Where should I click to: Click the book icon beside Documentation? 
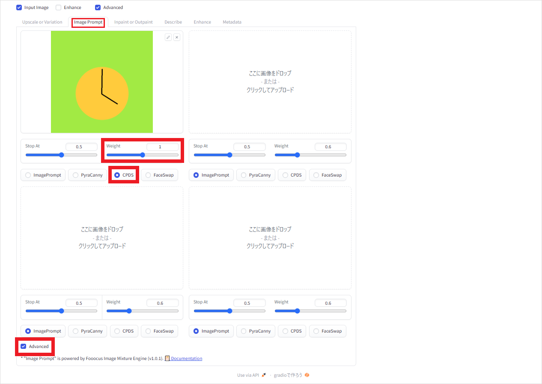[167, 358]
